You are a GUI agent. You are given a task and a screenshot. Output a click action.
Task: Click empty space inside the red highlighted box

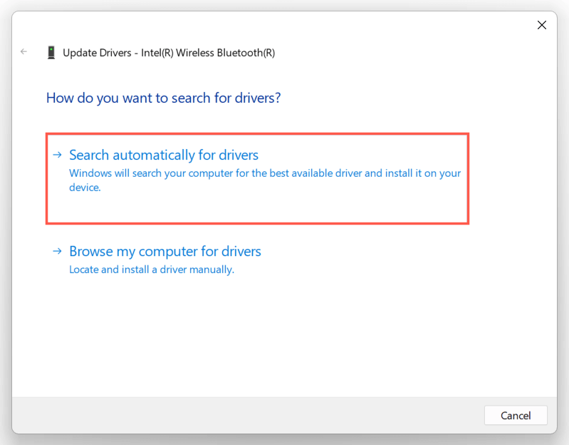point(285,208)
